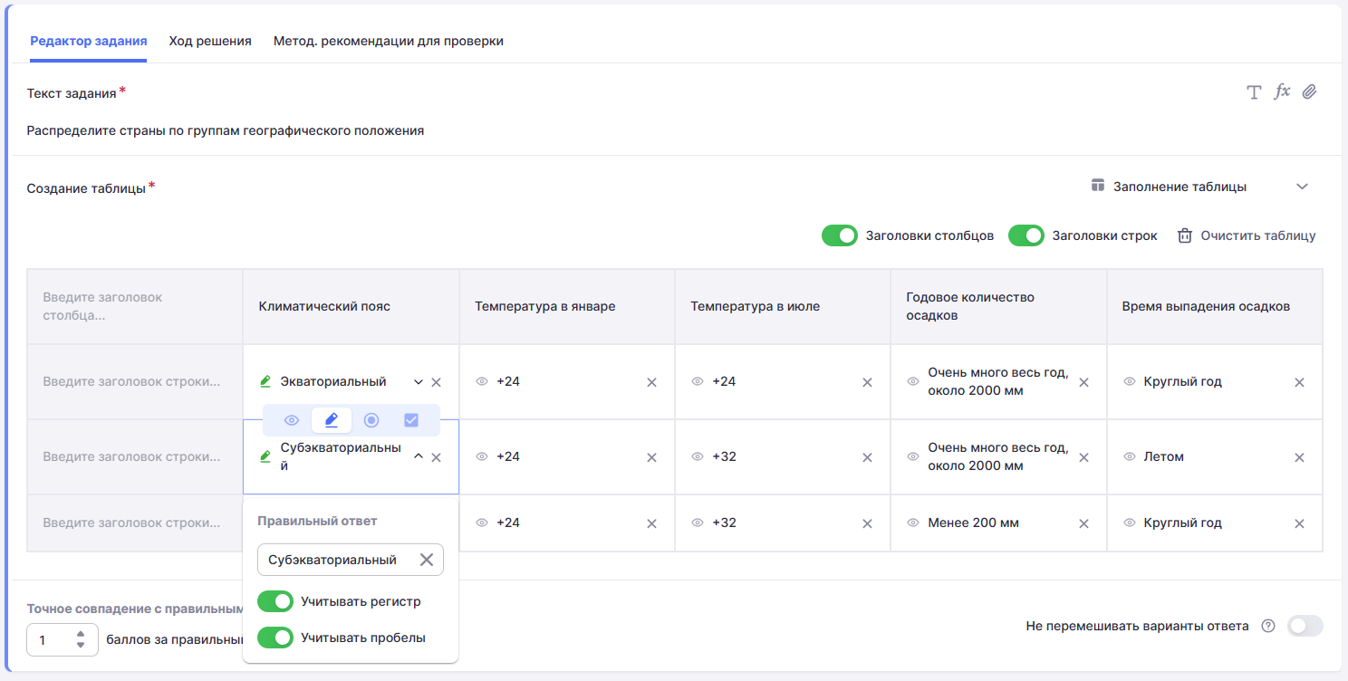Screen dimensions: 1348x681
Task: Click eye icon in Менее 200 мм cell
Action: (913, 523)
